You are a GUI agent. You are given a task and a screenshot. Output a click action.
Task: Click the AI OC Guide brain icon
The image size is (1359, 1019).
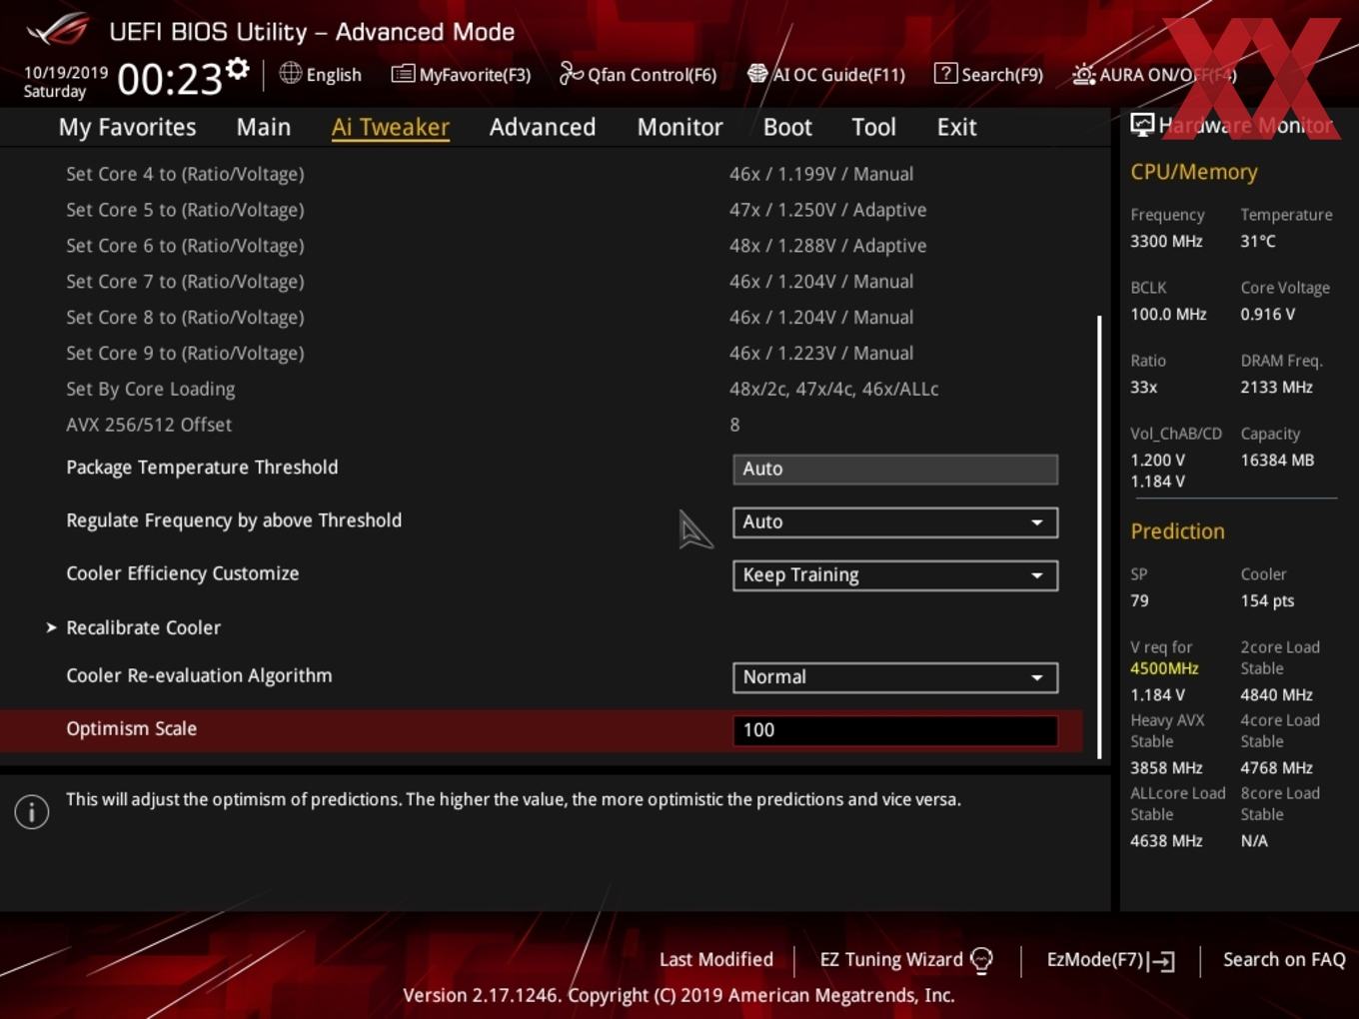pyautogui.click(x=757, y=74)
